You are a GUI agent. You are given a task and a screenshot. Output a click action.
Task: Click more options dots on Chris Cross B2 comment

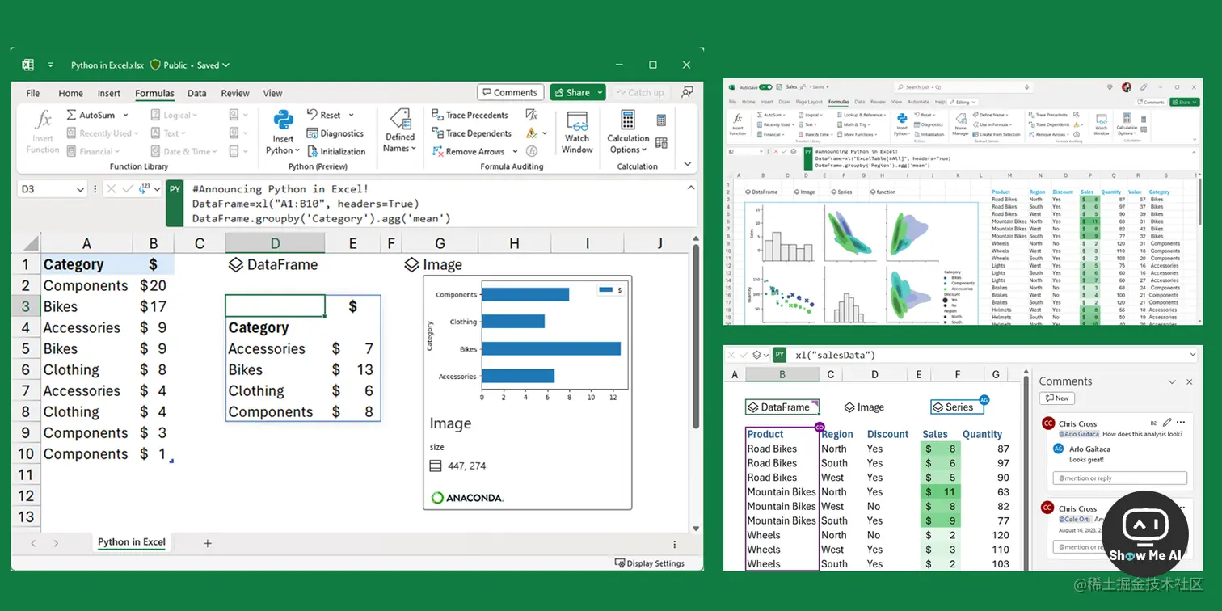[1182, 423]
